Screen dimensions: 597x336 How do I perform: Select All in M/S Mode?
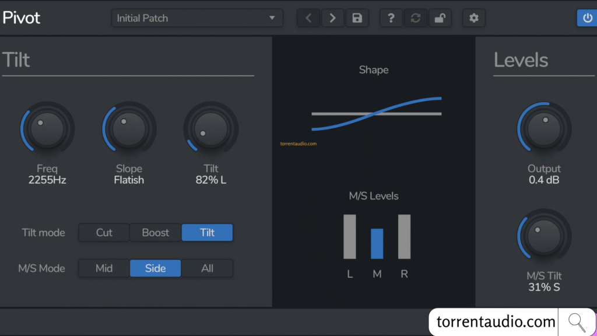coord(207,268)
